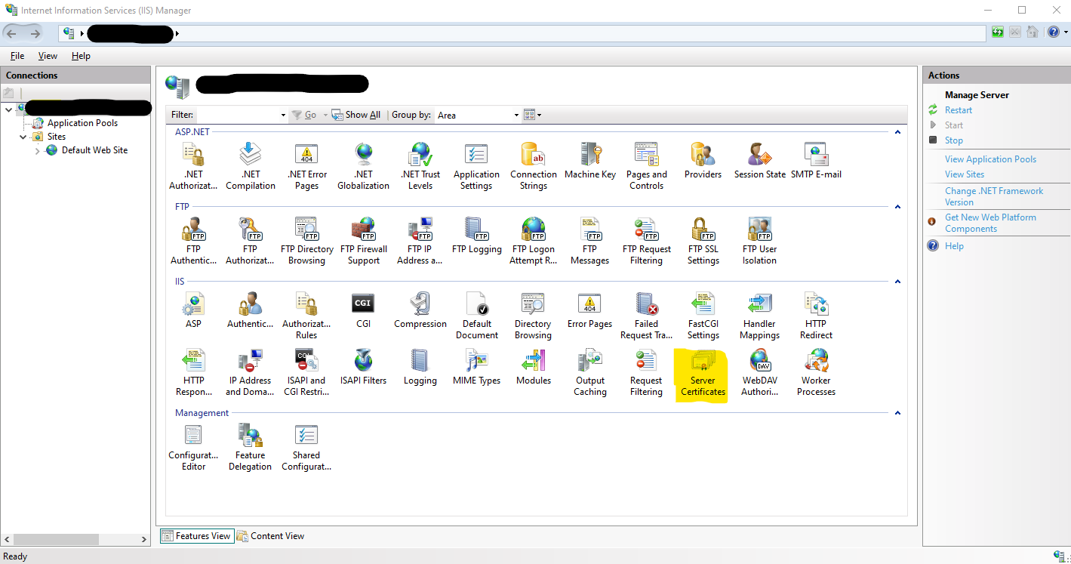Open Configuration Editor feature
The height and width of the screenshot is (564, 1071).
click(194, 447)
